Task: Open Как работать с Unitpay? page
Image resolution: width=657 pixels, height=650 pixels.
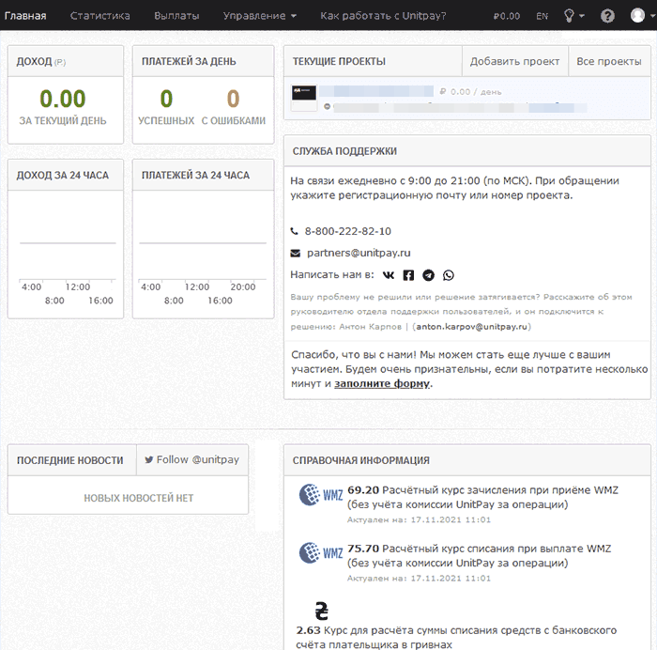Action: click(383, 16)
